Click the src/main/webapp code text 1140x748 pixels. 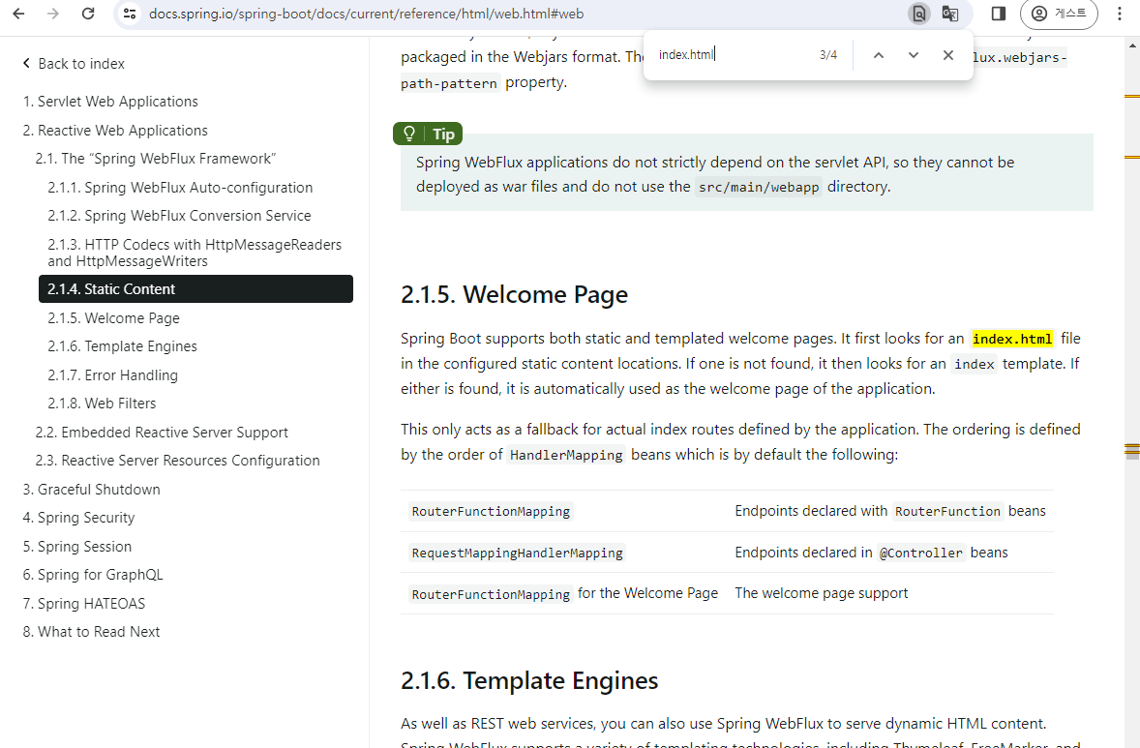759,188
